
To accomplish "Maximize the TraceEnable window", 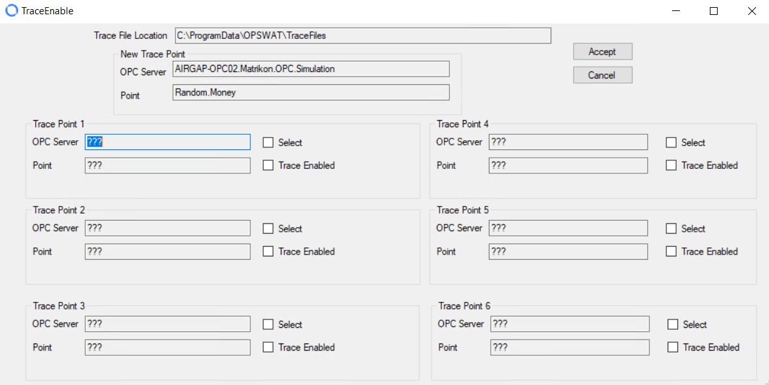I will 714,11.
